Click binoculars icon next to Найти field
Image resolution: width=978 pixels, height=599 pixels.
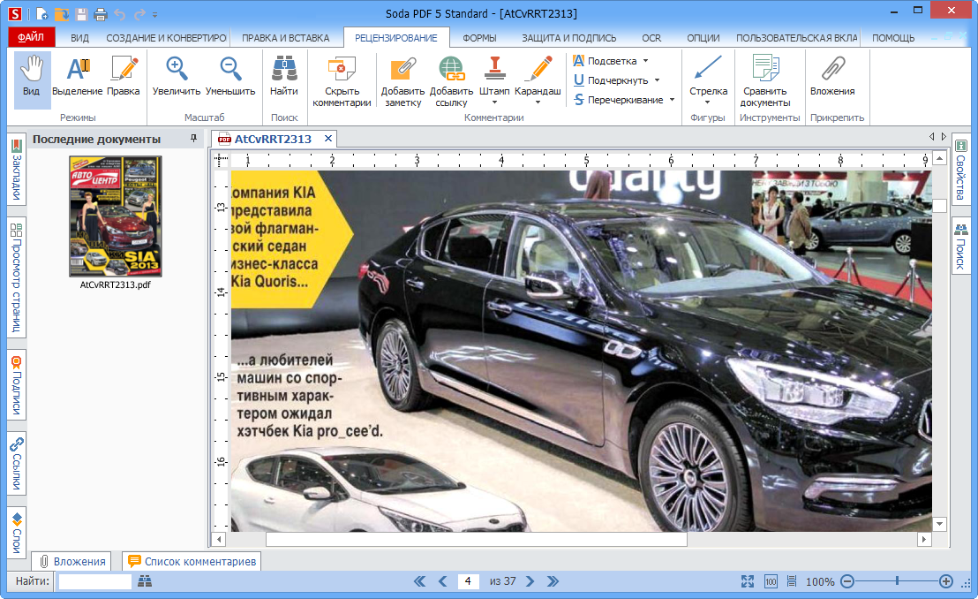145,581
